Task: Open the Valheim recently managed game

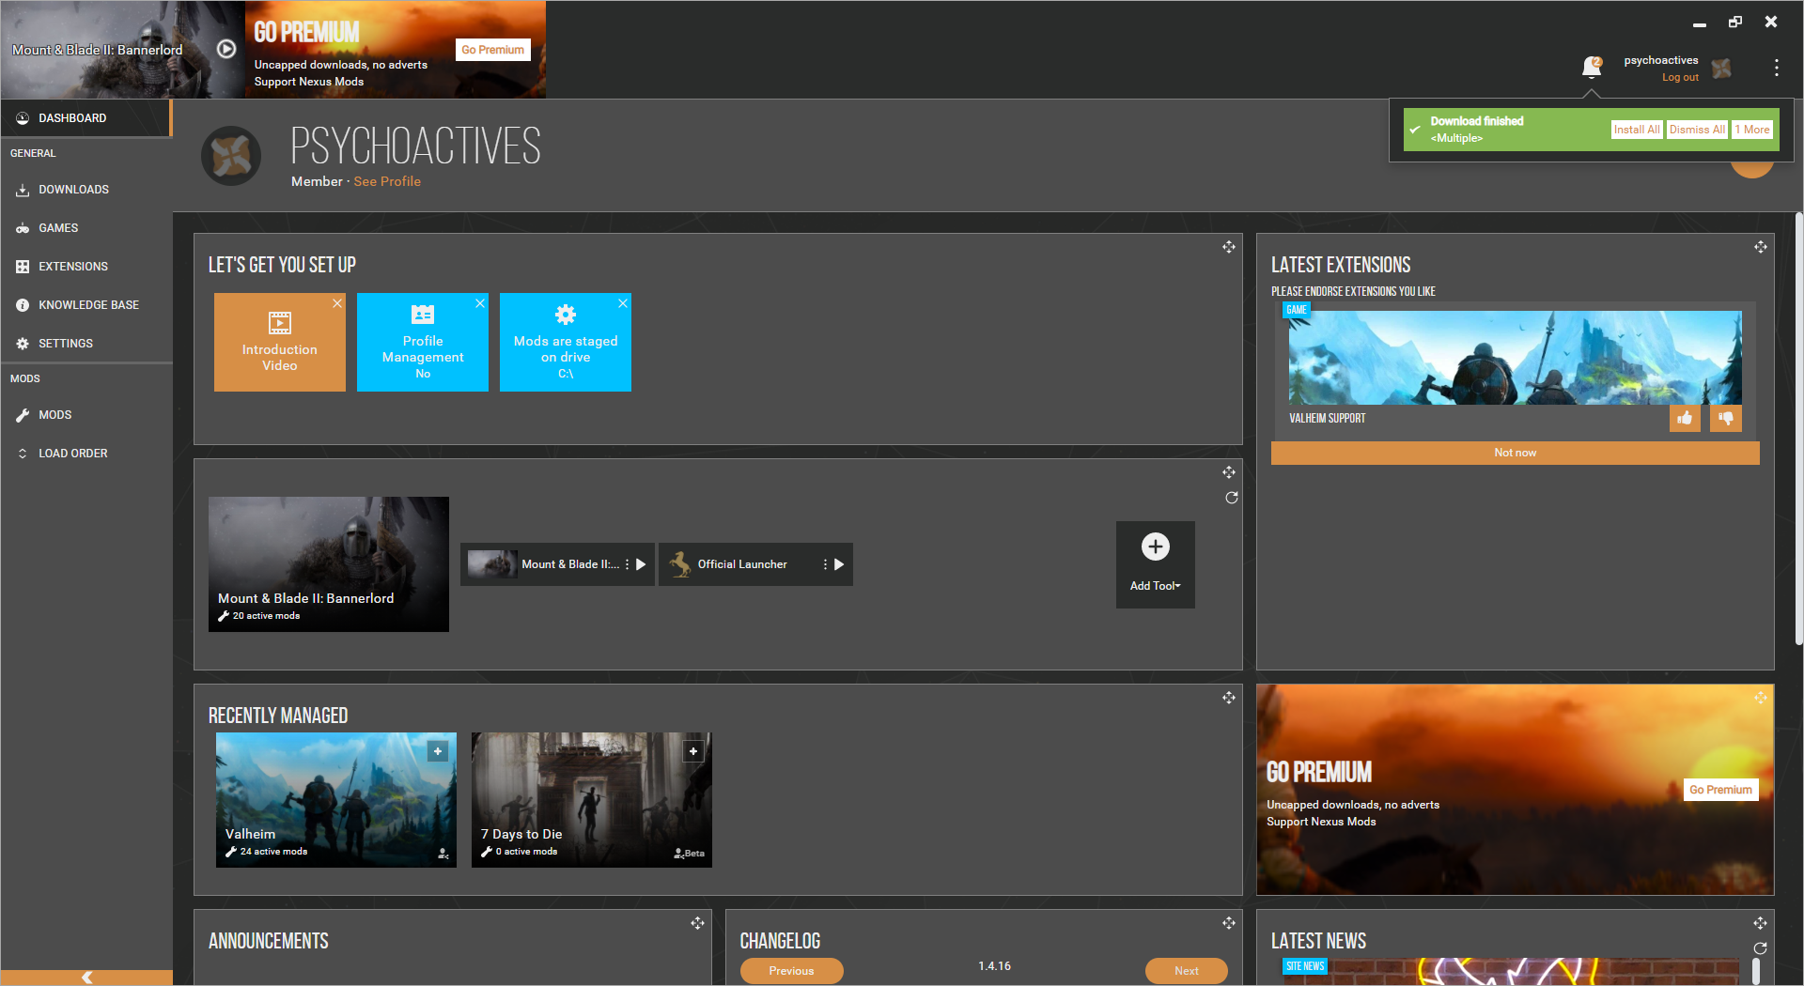Action: pos(336,800)
